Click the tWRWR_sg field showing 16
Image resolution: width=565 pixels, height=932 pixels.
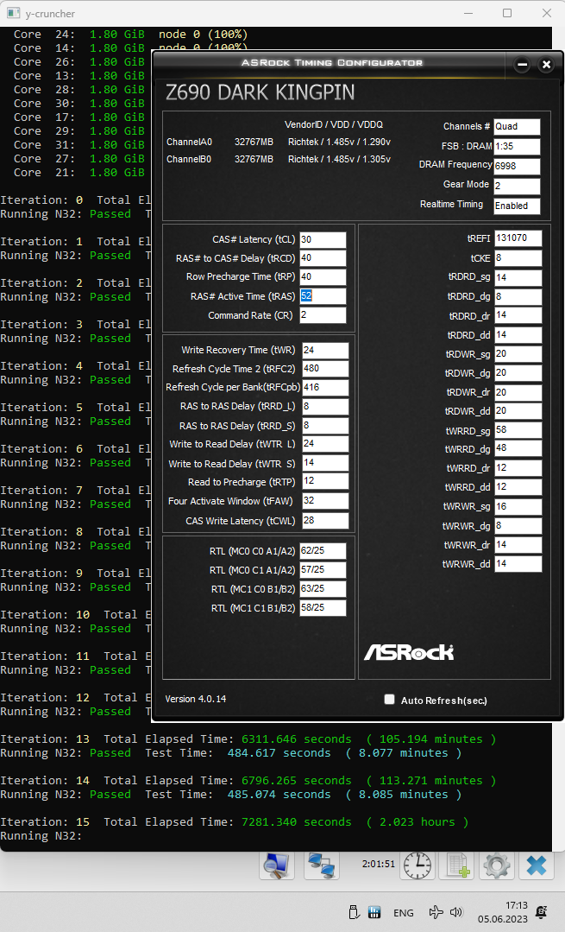click(518, 507)
